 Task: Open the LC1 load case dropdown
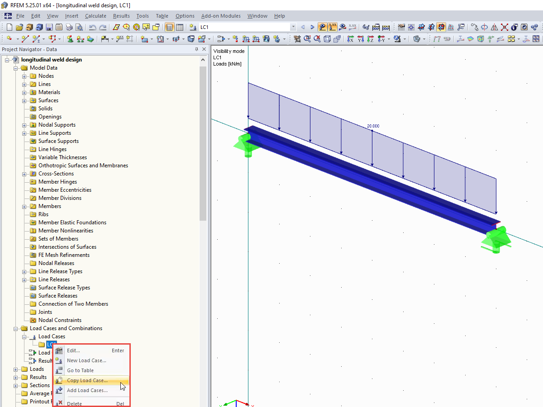(292, 27)
